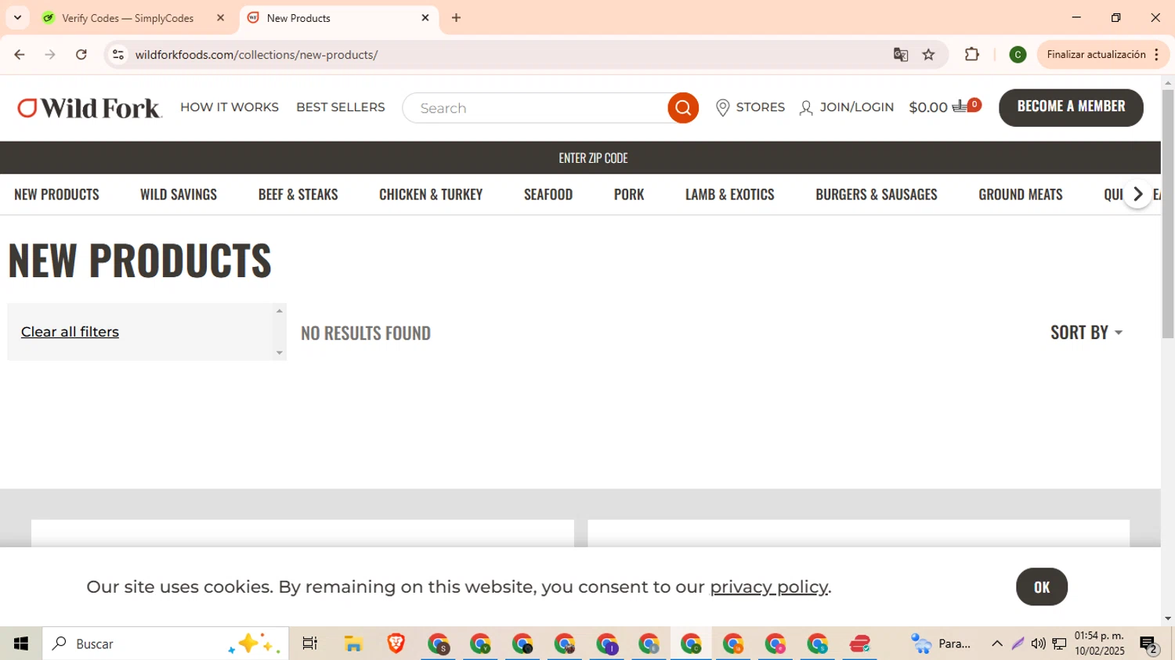
Task: Click the stores location pin icon
Action: coord(723,108)
